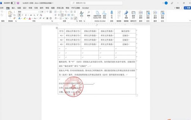Click the Decrease Indent icon

tap(72, 12)
